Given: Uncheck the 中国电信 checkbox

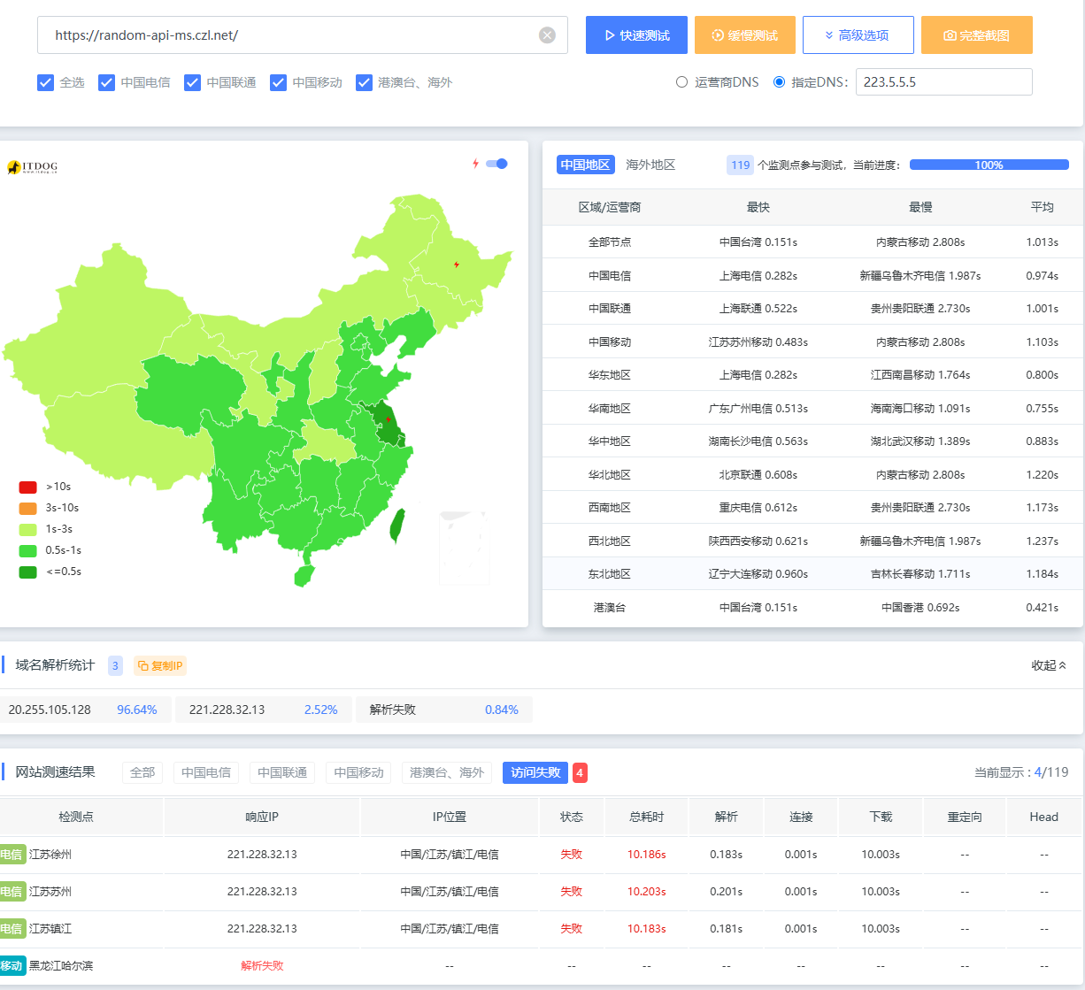Looking at the screenshot, I should click(x=107, y=82).
